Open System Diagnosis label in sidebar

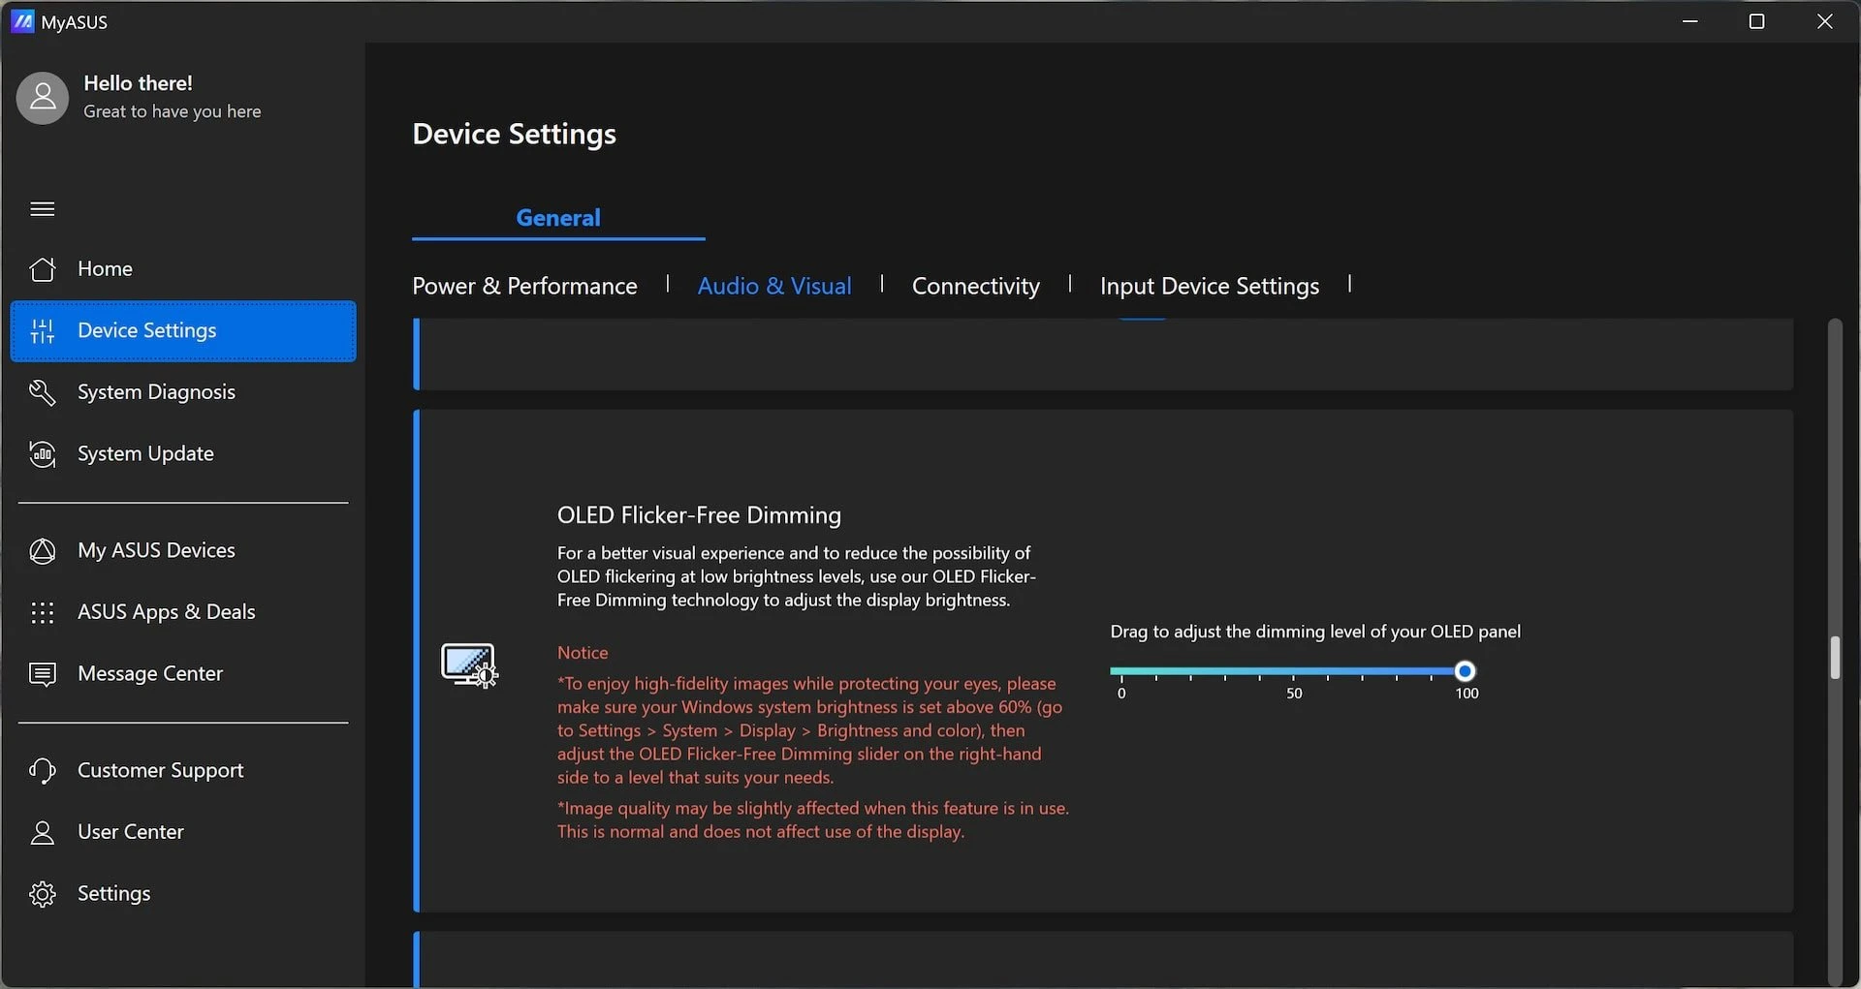coord(156,391)
